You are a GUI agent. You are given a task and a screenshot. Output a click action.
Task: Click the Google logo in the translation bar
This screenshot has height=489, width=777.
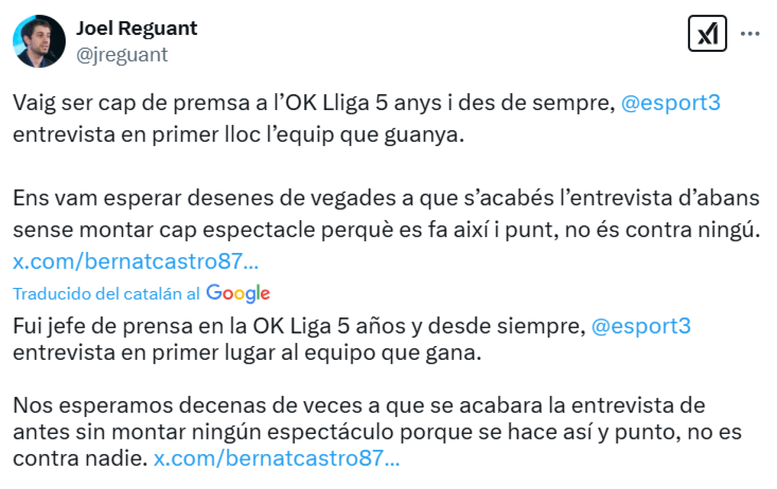pos(238,293)
